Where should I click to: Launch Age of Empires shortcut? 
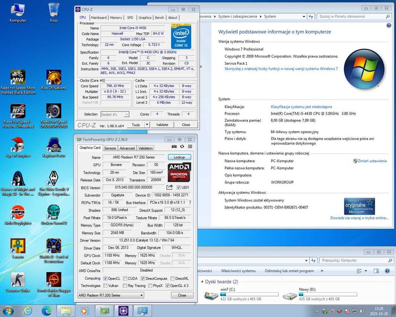coord(18,148)
